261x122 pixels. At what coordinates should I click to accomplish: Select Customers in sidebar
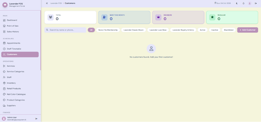(x=20, y=55)
